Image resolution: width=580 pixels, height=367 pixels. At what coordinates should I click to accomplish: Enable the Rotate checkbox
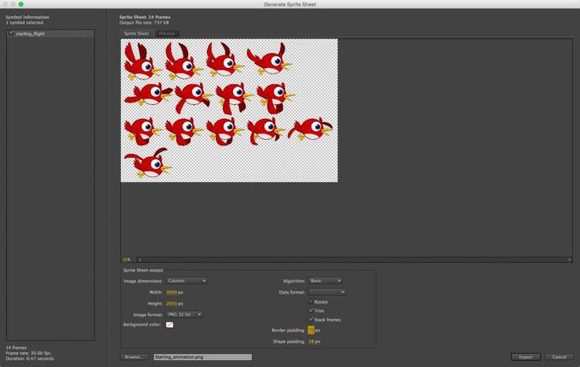311,301
